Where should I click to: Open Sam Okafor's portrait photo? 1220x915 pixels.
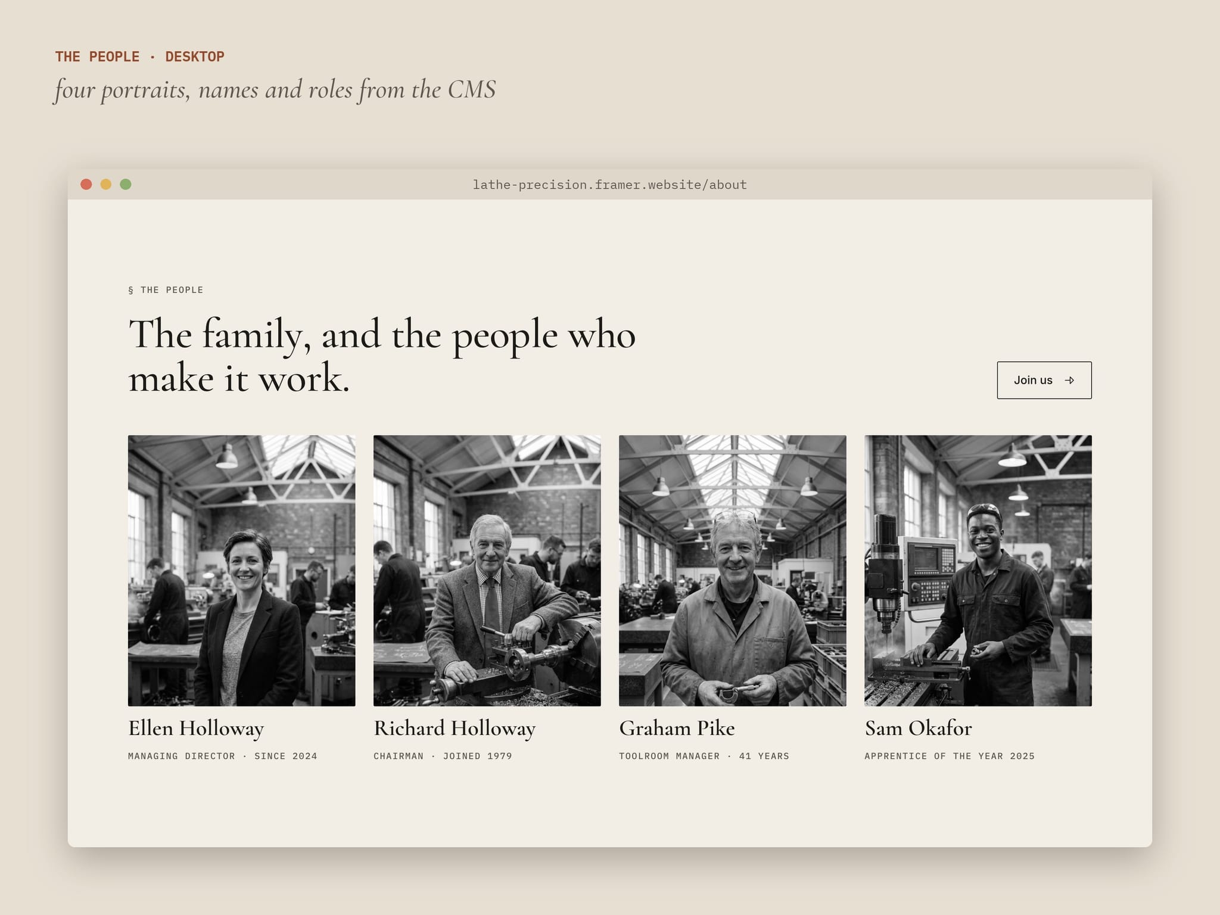click(978, 571)
